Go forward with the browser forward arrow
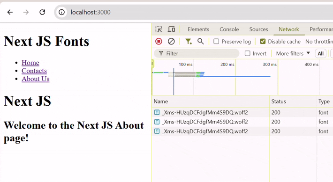Screen dimensions: 333x182 coord(26,12)
